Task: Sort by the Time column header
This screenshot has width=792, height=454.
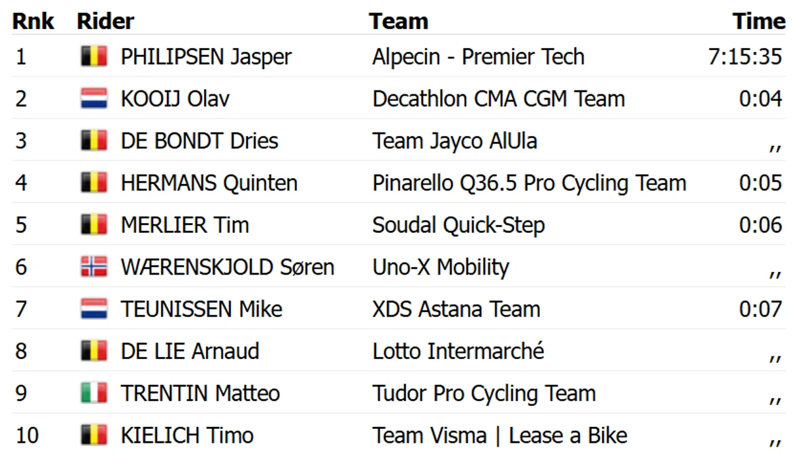Action: (x=758, y=21)
